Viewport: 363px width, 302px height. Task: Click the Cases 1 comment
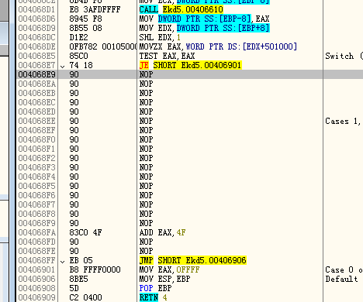pyautogui.click(x=343, y=121)
